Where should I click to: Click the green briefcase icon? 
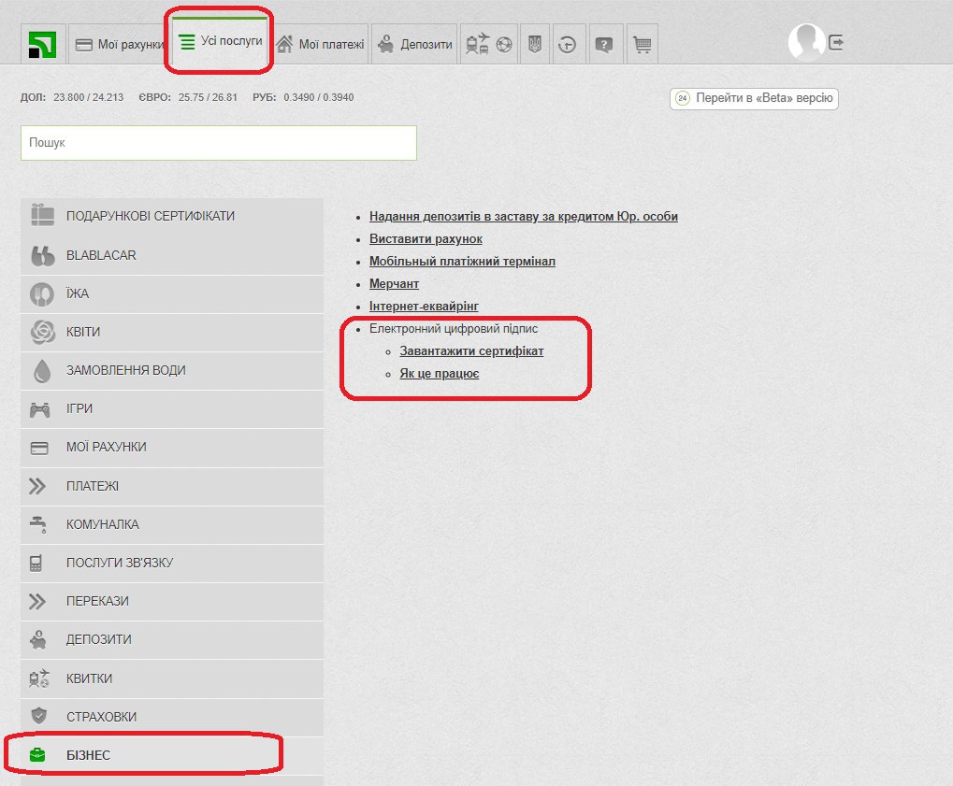tap(37, 755)
